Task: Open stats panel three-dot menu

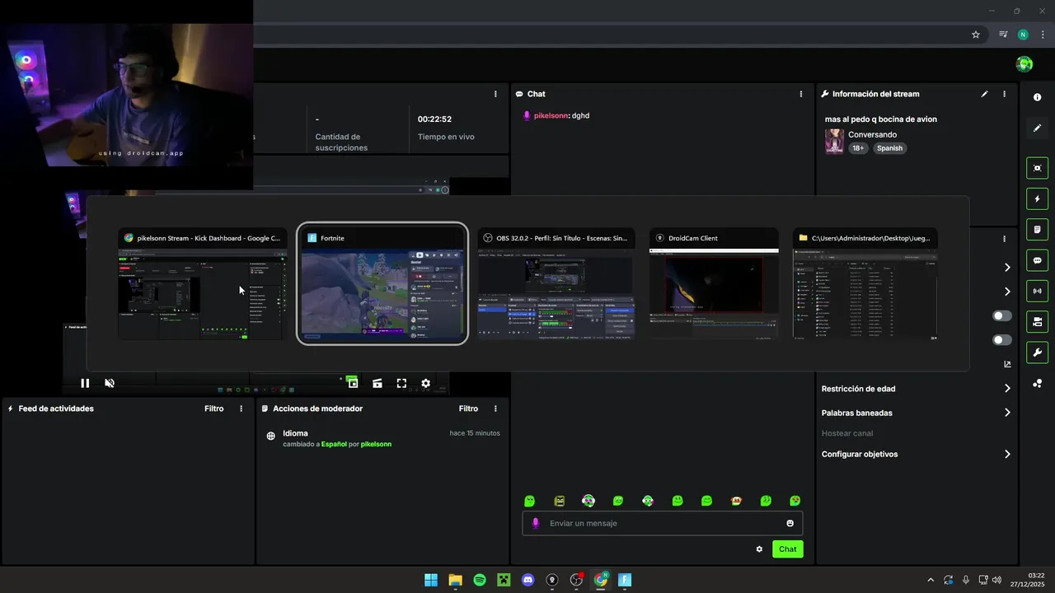Action: pos(495,94)
